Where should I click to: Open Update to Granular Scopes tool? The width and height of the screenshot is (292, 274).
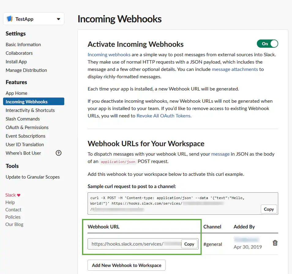[x=33, y=177]
